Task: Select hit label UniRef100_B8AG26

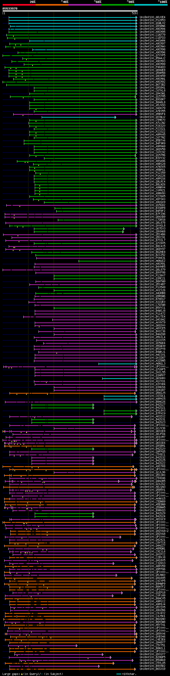Action: point(152,402)
